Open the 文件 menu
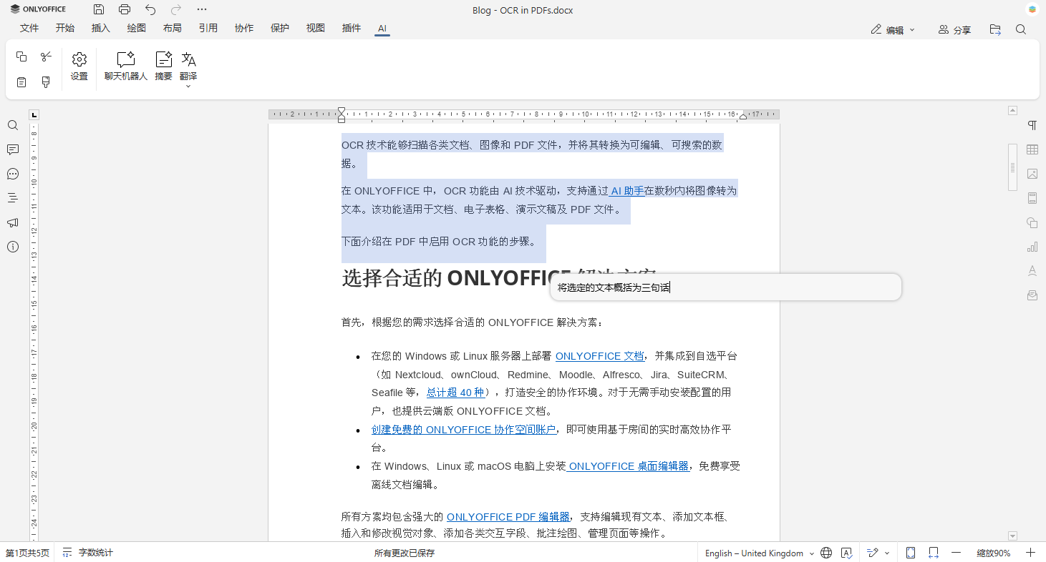 (29, 29)
